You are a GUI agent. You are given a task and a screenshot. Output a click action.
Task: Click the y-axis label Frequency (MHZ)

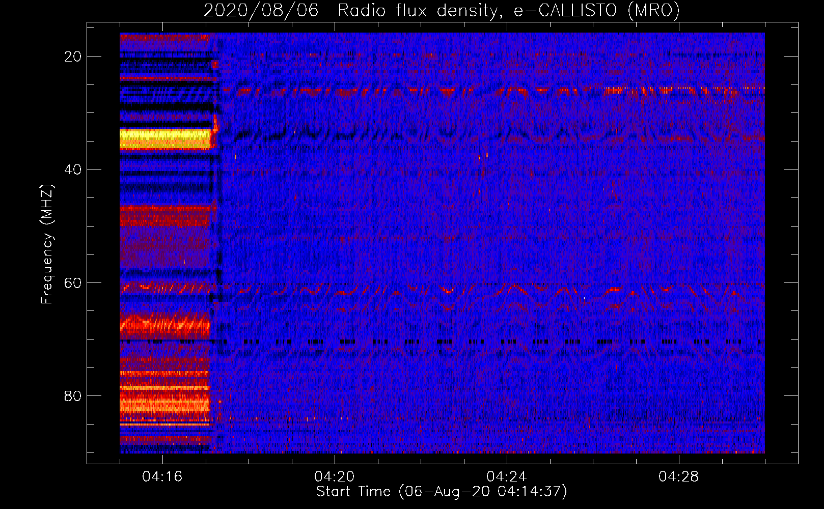click(47, 244)
